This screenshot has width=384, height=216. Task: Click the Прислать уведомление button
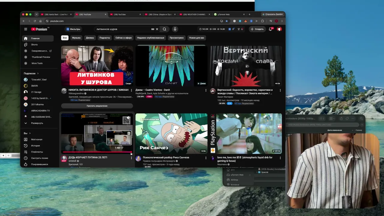(97, 106)
